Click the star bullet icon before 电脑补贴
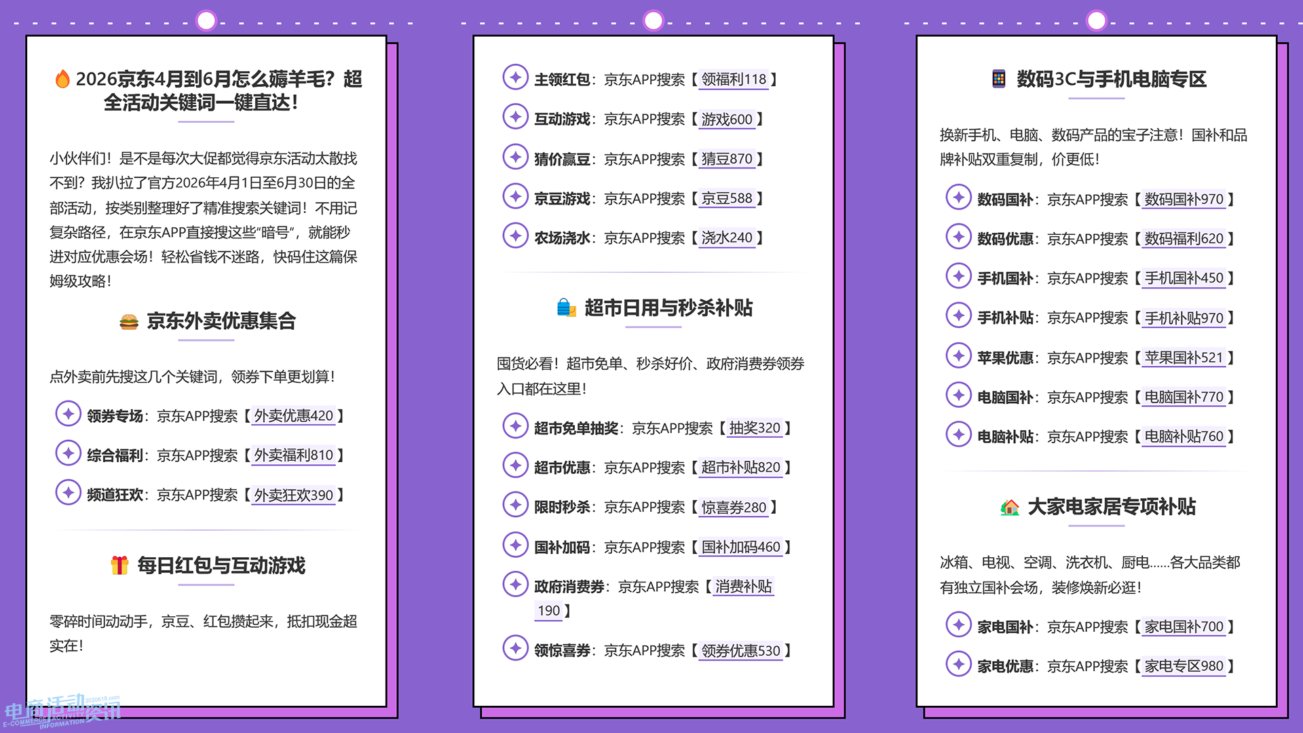 (x=959, y=434)
